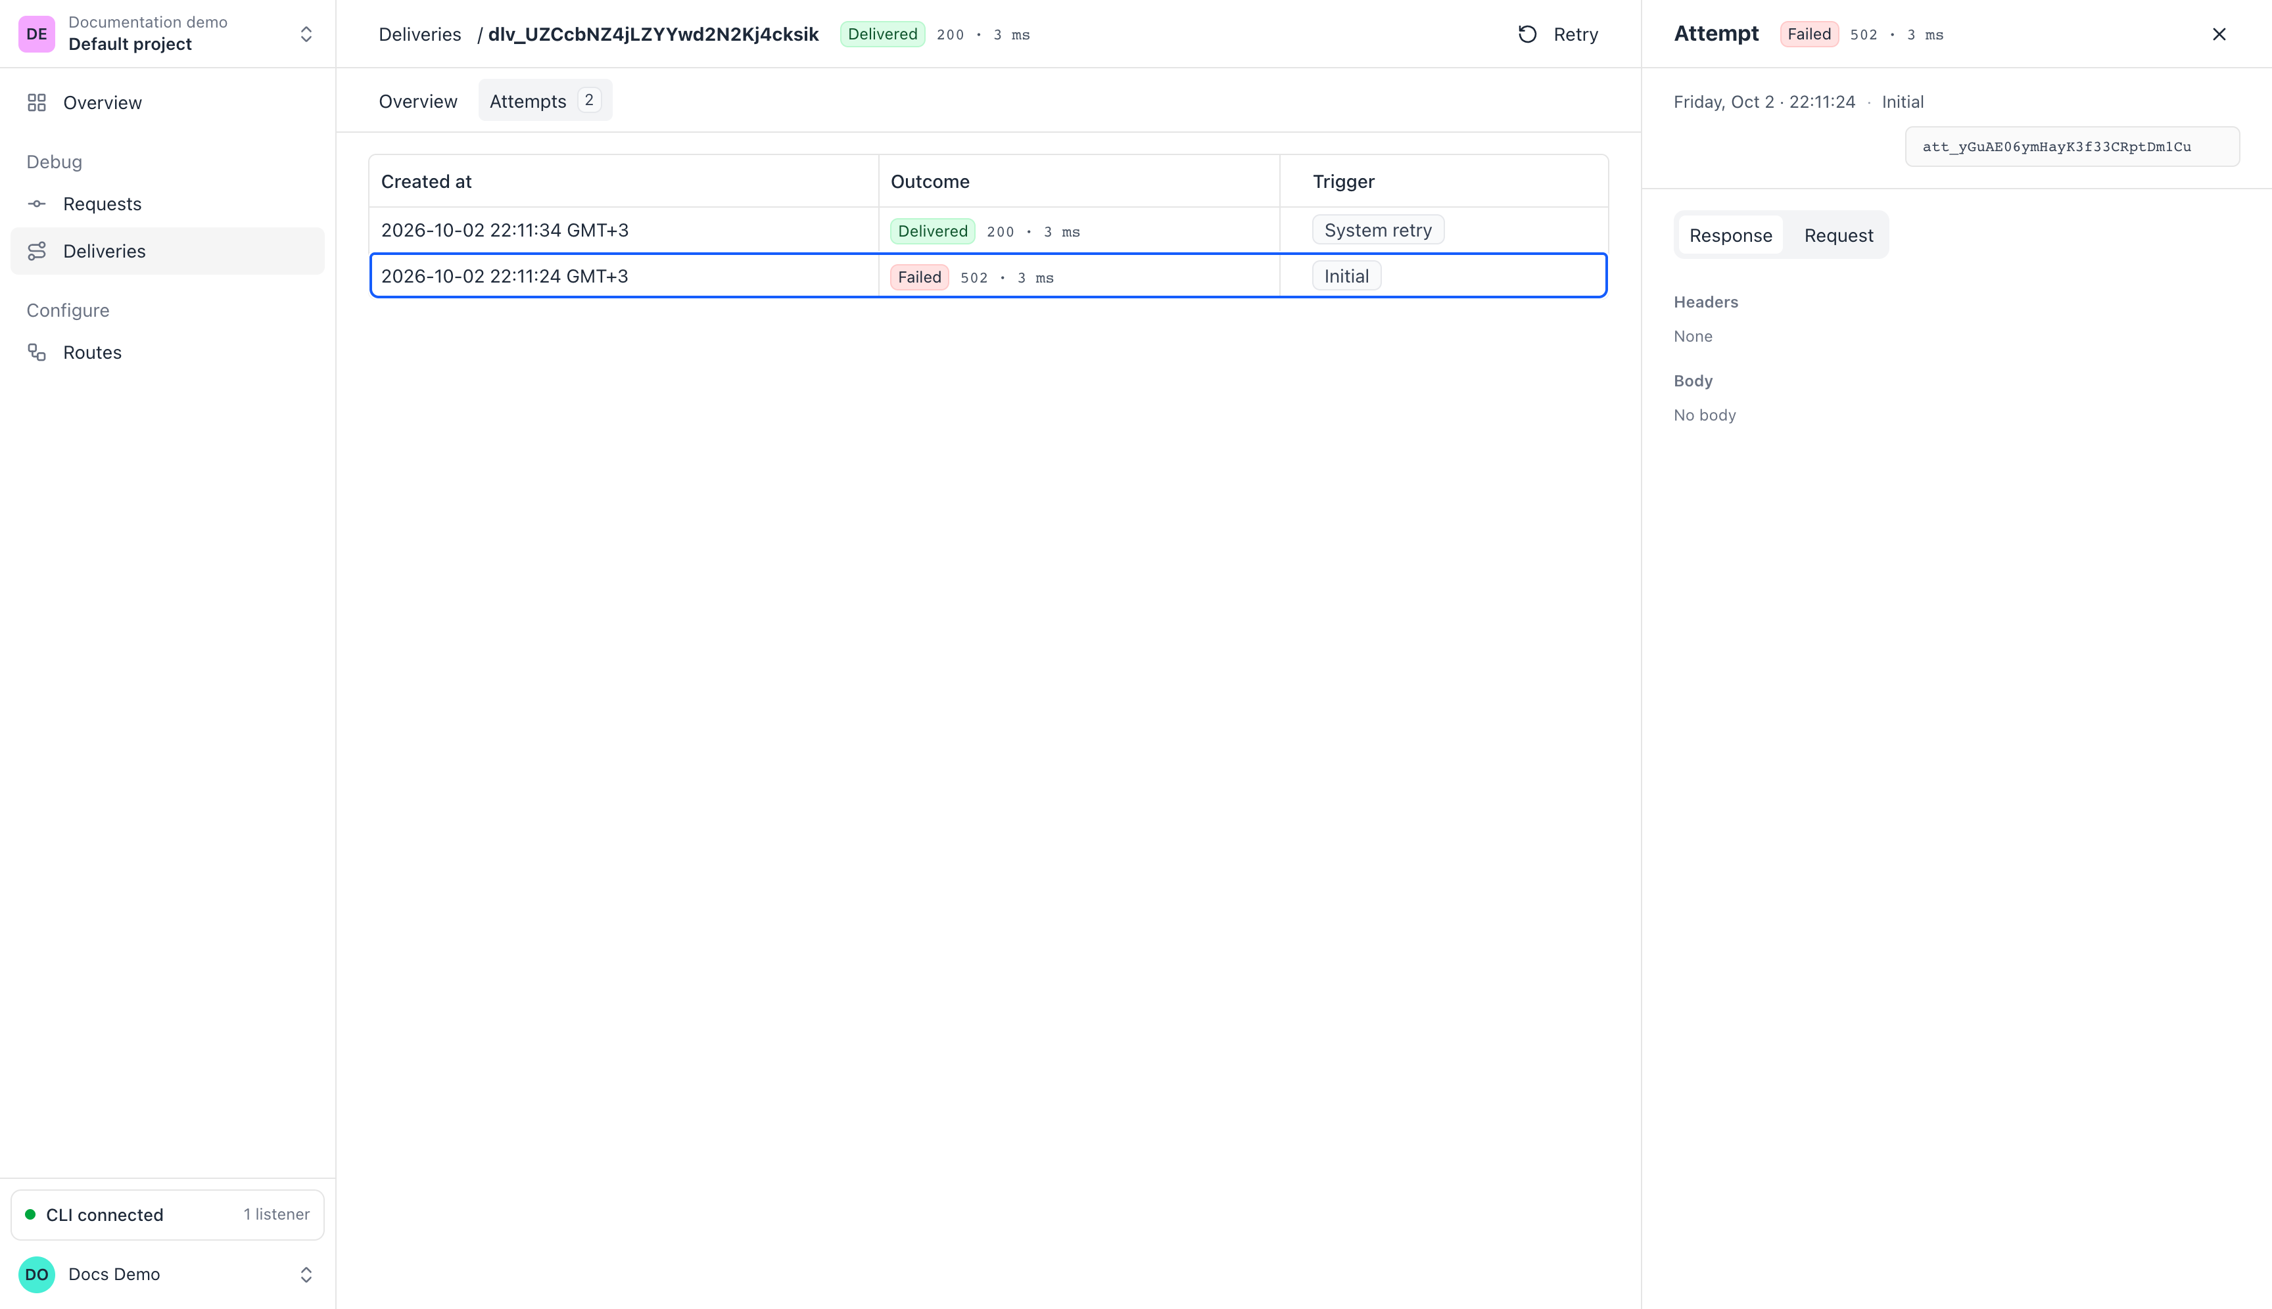Image resolution: width=2272 pixels, height=1309 pixels.
Task: Close the Attempt panel with X
Action: coord(2219,34)
